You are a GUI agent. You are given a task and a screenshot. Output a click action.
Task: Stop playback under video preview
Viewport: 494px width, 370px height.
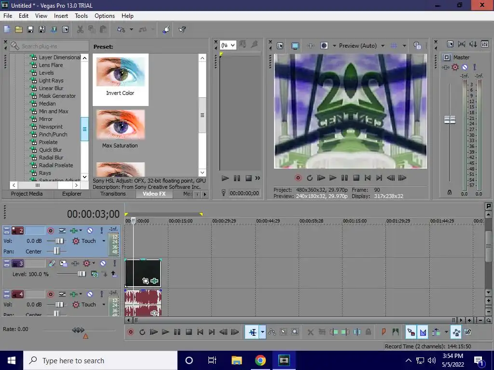pyautogui.click(x=356, y=178)
